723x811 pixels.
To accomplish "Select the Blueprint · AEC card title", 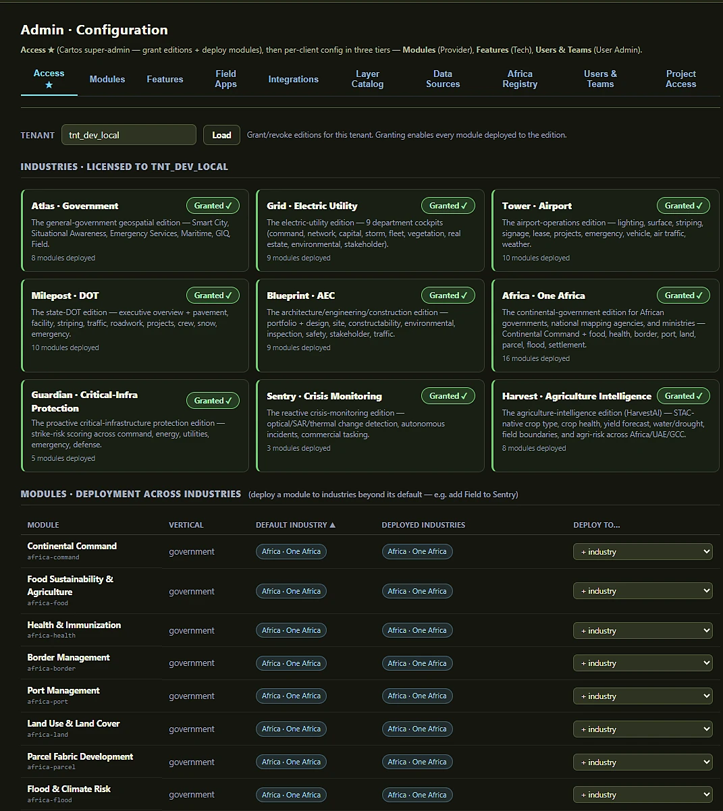I will pyautogui.click(x=300, y=296).
